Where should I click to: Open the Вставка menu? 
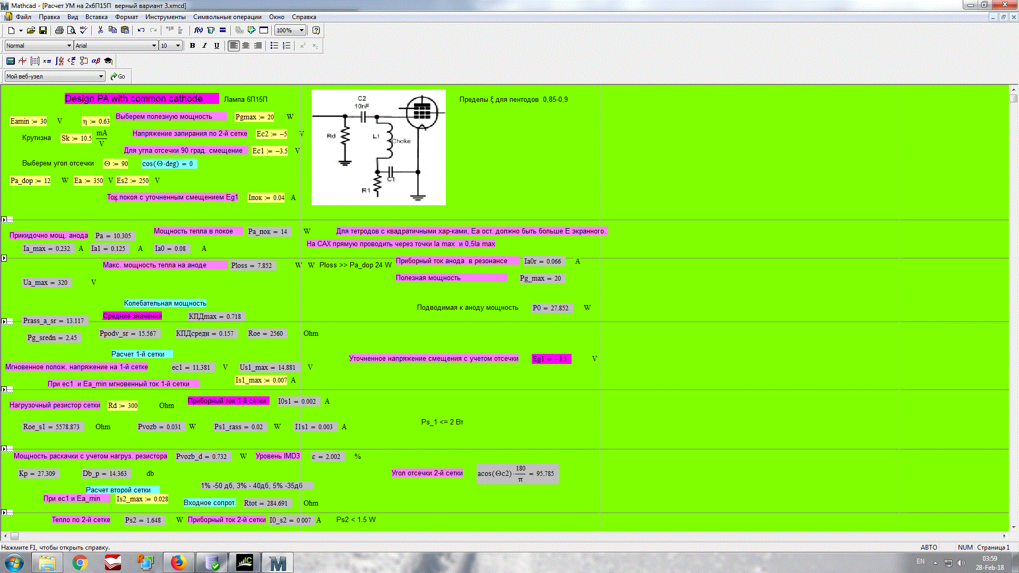[96, 17]
